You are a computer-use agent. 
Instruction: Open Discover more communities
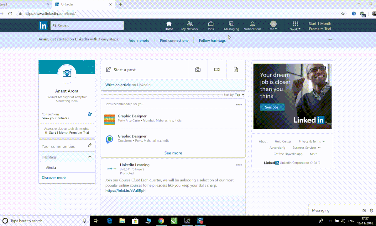tap(54, 178)
